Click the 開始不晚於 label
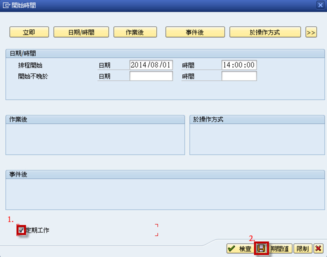Image resolution: width=327 pixels, height=257 pixels. click(33, 76)
